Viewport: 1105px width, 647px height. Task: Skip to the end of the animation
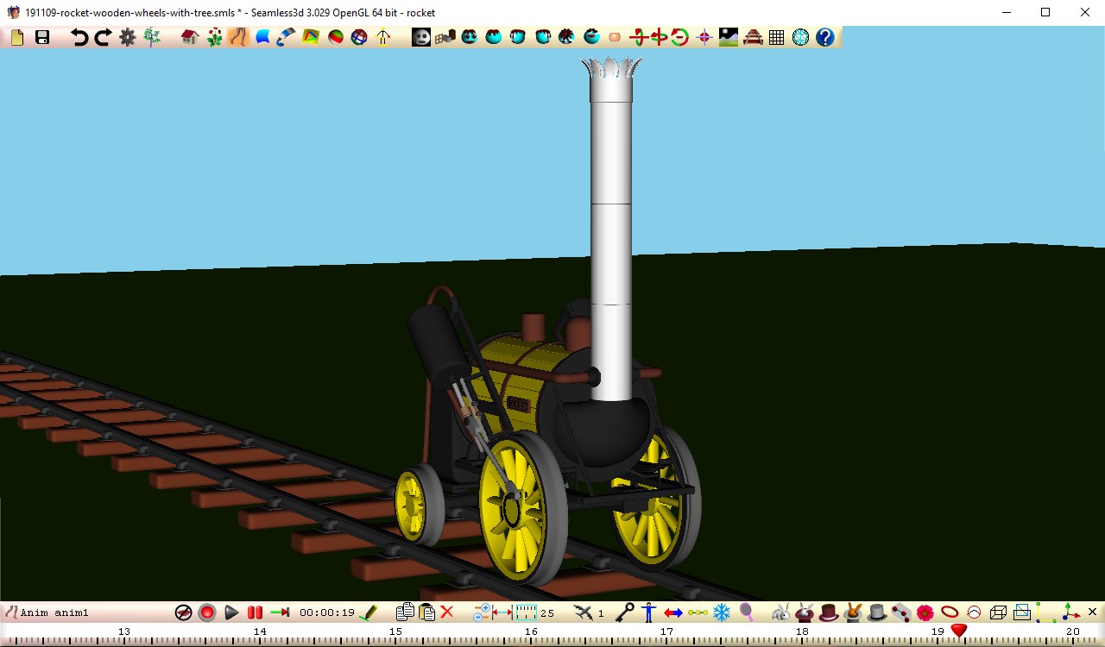[278, 612]
